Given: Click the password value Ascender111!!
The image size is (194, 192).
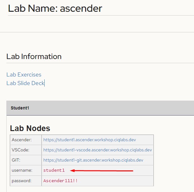Looking at the screenshot, I should pos(60,181).
